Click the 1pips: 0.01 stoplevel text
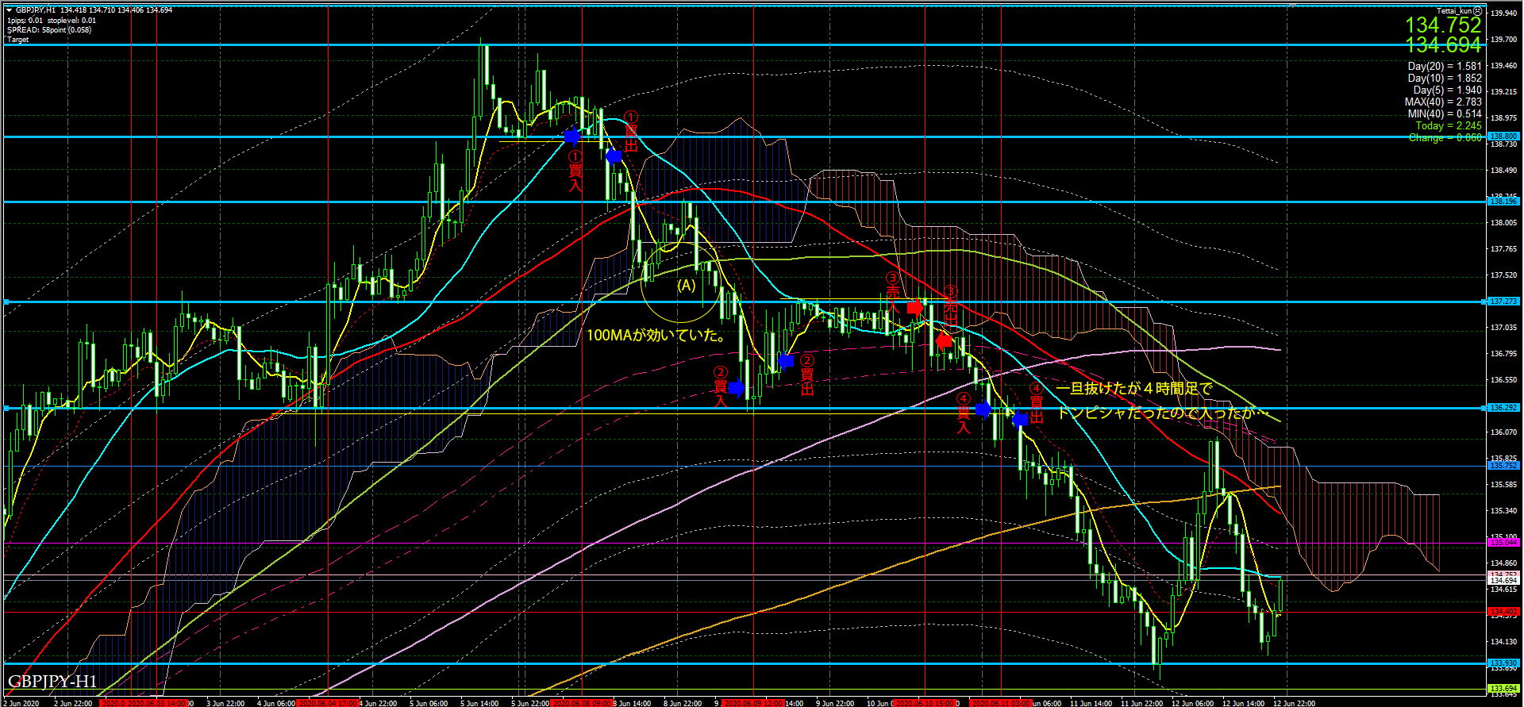The image size is (1524, 707). click(x=52, y=21)
